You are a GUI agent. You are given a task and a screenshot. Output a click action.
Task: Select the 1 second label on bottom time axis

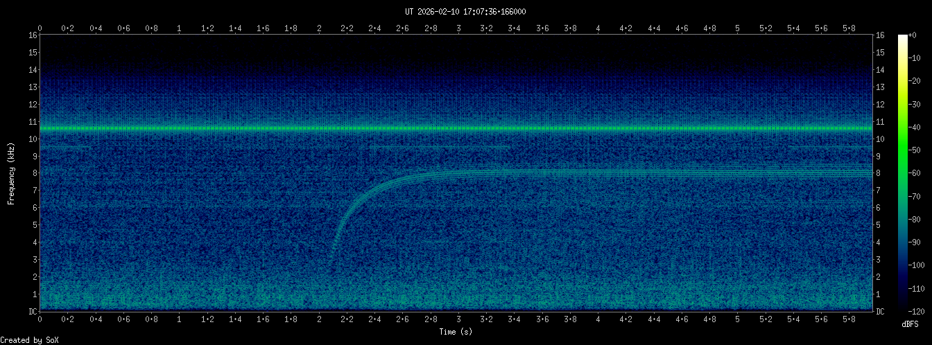click(x=180, y=319)
